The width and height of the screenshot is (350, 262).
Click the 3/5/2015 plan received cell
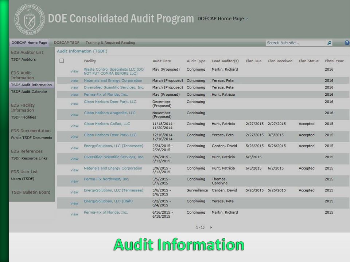pos(276,135)
